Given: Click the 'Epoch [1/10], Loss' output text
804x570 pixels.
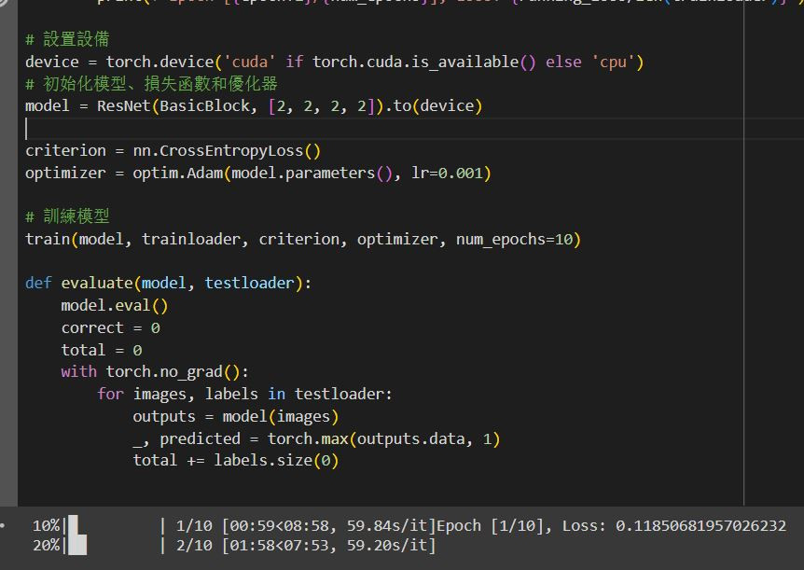Looking at the screenshot, I should point(611,526).
